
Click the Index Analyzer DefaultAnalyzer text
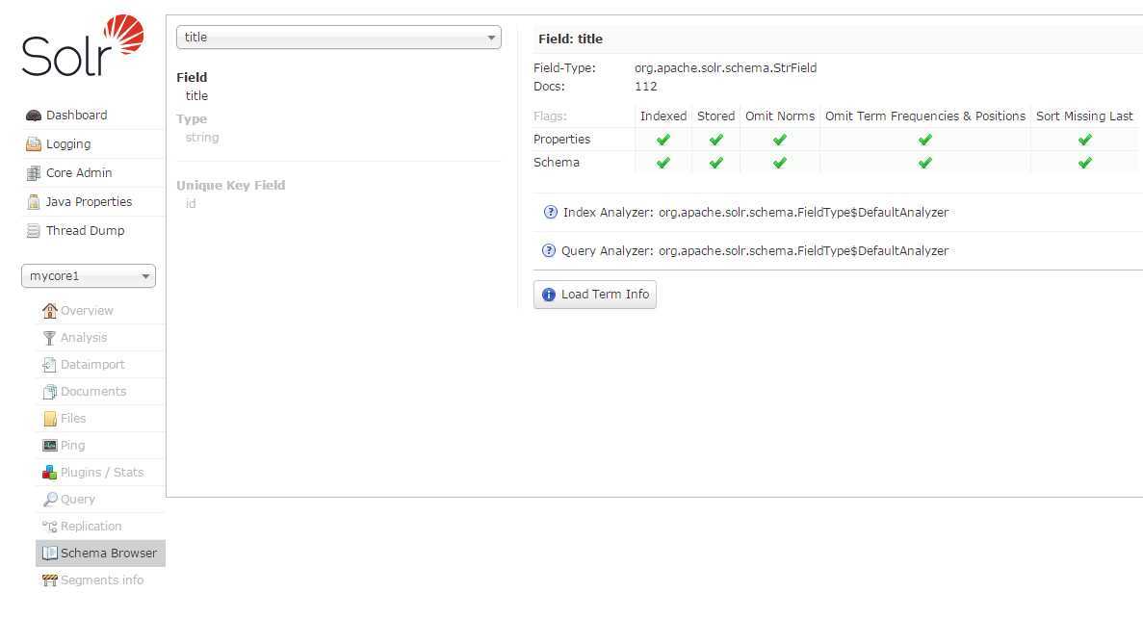click(803, 212)
